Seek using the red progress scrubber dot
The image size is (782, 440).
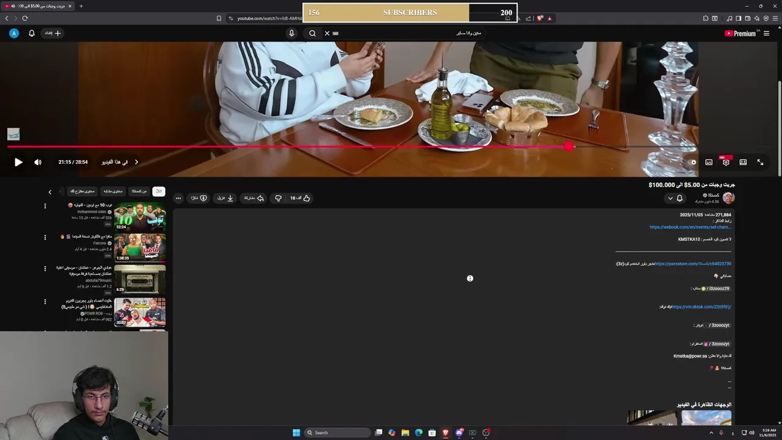click(569, 147)
